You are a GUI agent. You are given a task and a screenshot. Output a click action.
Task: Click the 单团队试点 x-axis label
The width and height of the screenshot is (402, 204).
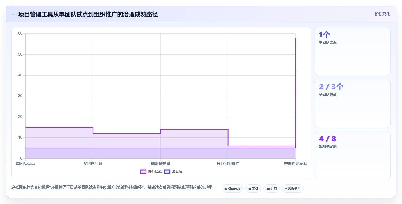pos(26,164)
